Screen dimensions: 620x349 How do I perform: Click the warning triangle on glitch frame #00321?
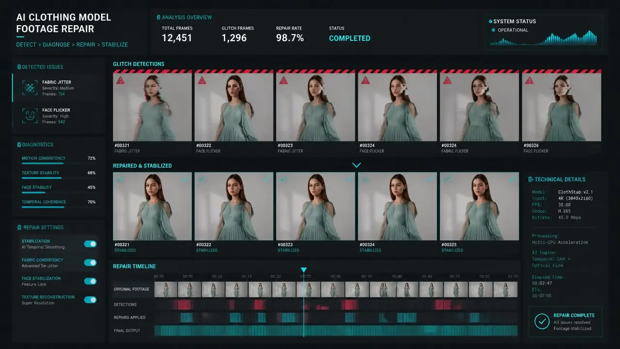pos(120,80)
